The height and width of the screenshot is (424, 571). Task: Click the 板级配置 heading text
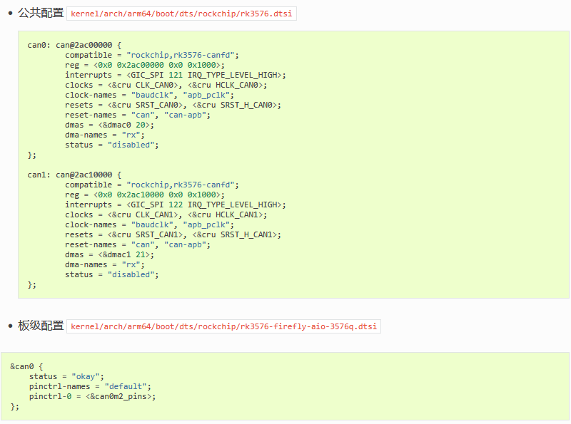(x=41, y=326)
